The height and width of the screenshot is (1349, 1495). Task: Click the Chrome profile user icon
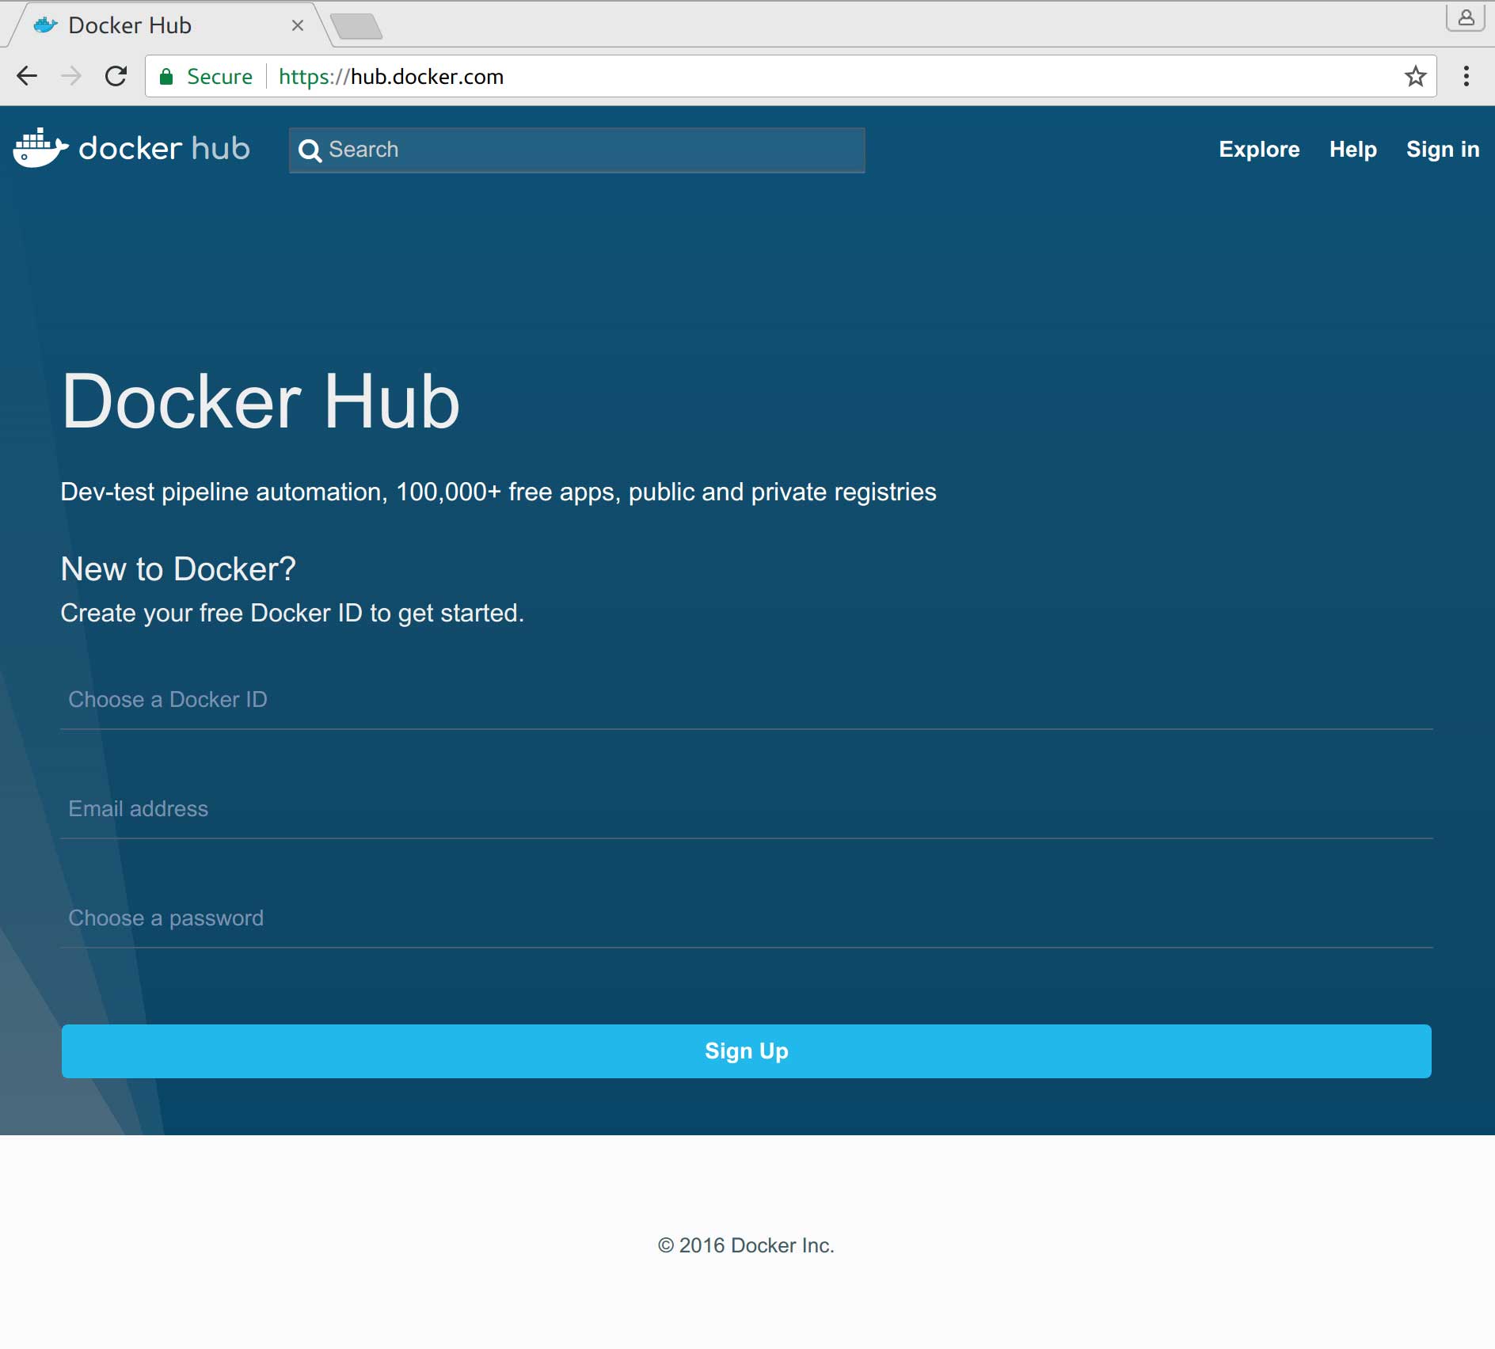(1466, 17)
